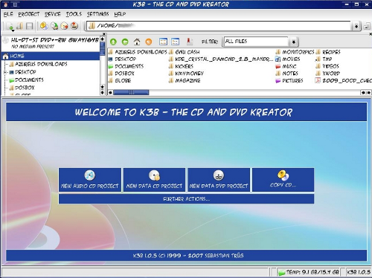Switch to short icon view in file browser
The height and width of the screenshot is (278, 372).
pos(163,42)
